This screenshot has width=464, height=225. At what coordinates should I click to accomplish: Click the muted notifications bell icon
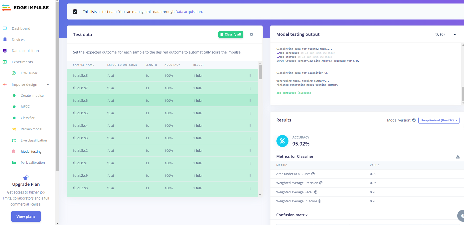point(437,34)
